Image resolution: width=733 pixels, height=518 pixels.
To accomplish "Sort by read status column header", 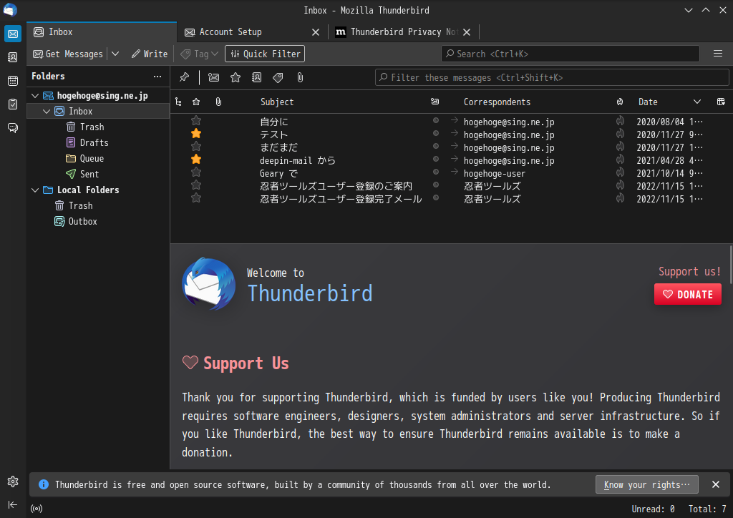I will point(435,102).
